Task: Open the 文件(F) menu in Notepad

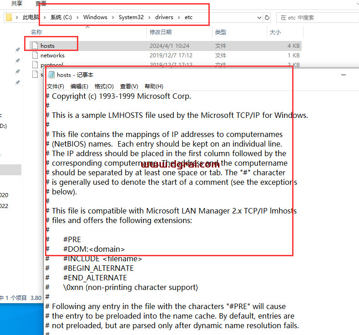Action: [56, 86]
